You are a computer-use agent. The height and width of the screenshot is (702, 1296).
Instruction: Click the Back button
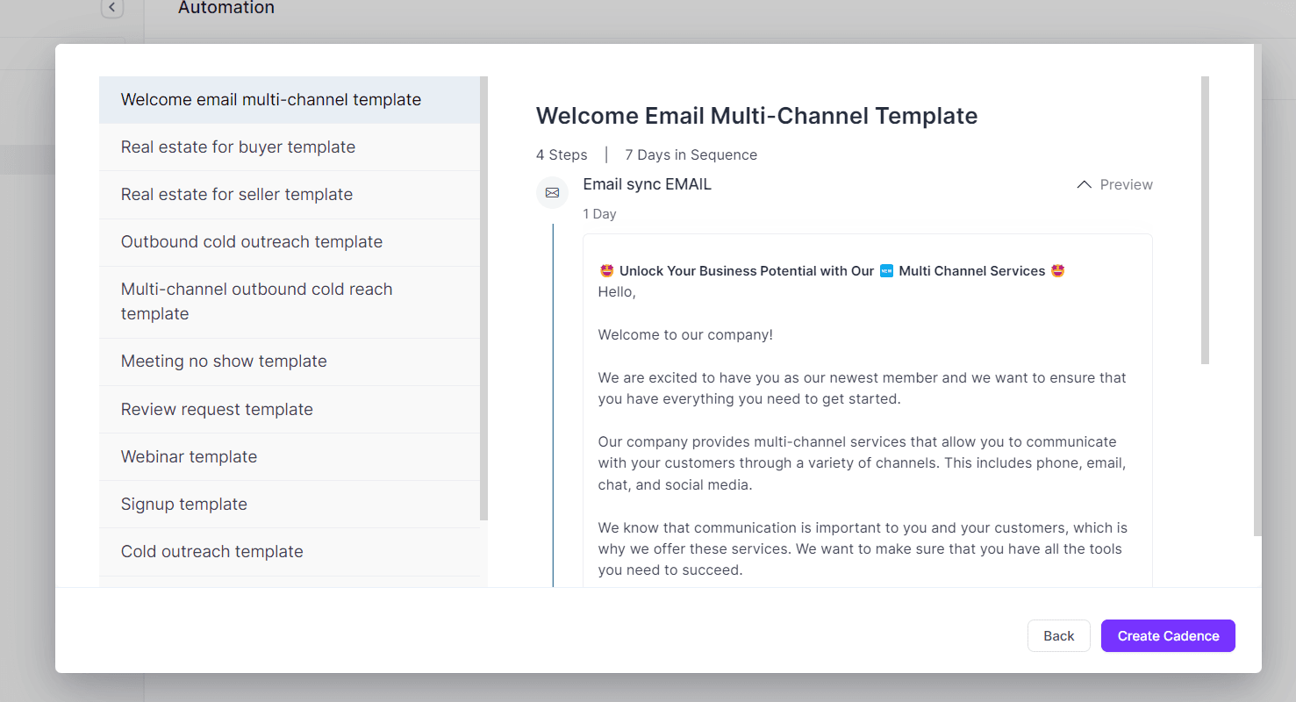coord(1058,635)
